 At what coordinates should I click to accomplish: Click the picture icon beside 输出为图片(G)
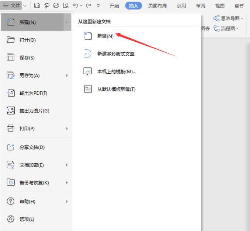(11, 111)
